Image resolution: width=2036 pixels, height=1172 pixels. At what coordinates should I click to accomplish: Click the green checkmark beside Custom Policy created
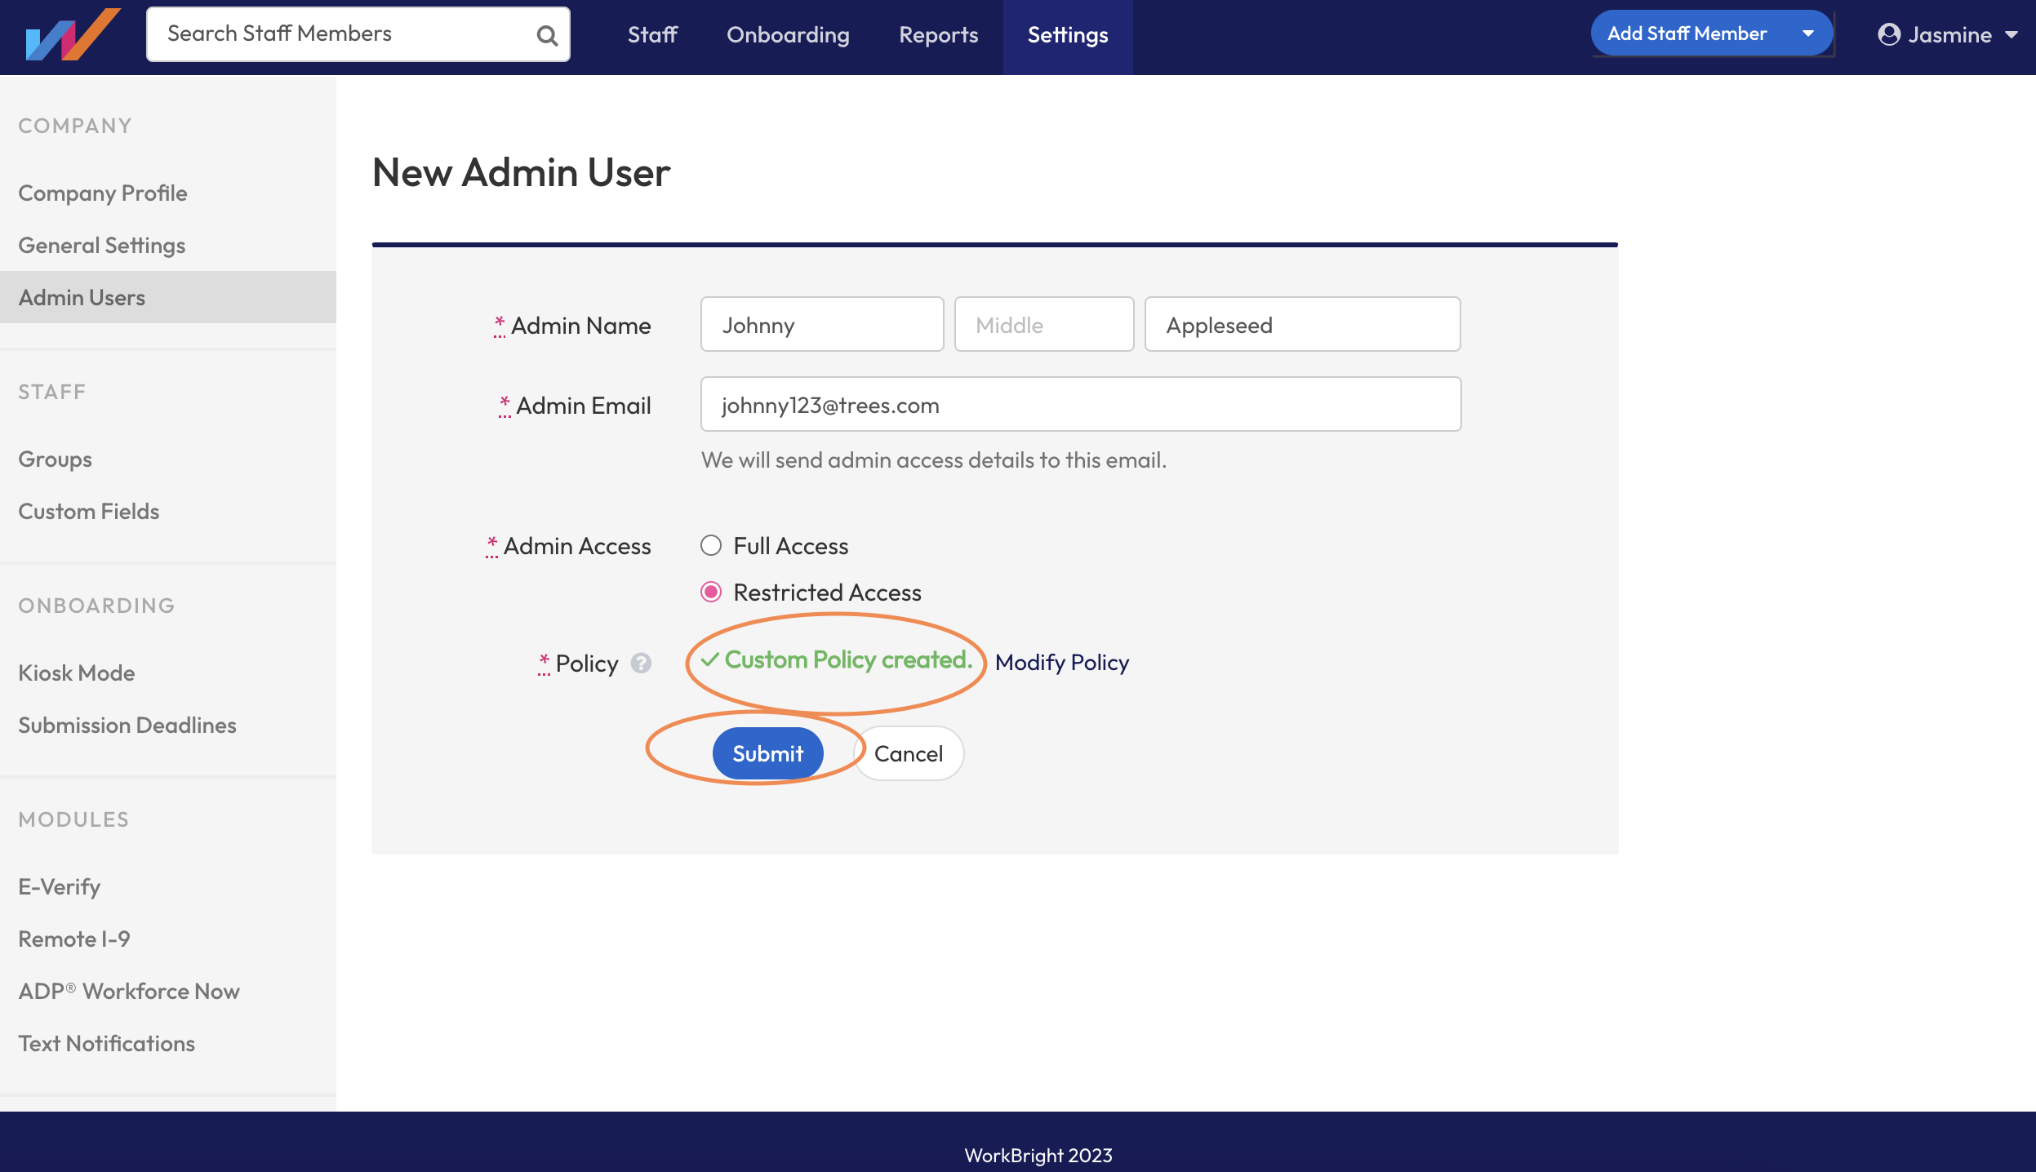click(x=709, y=660)
